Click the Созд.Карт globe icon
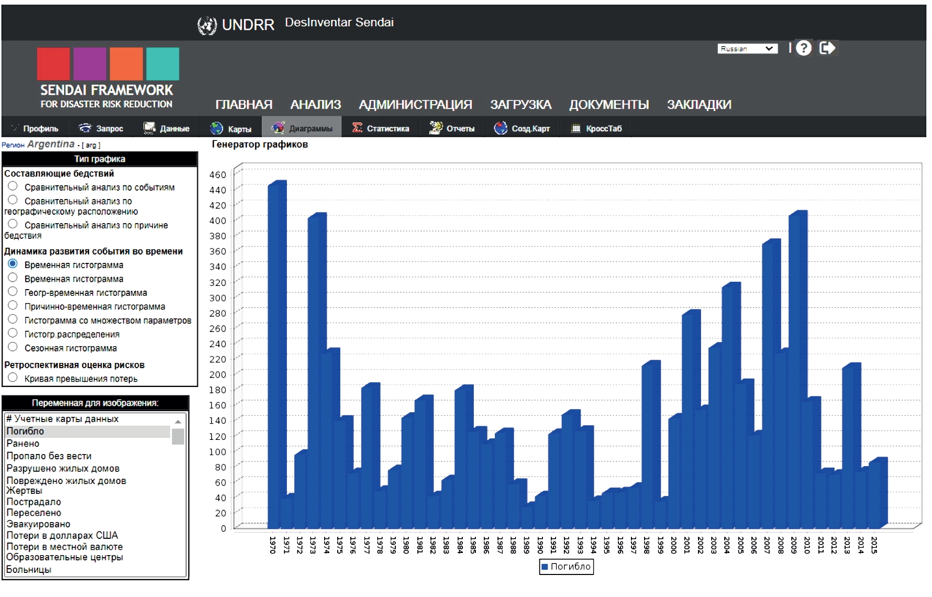The image size is (932, 597). (501, 128)
